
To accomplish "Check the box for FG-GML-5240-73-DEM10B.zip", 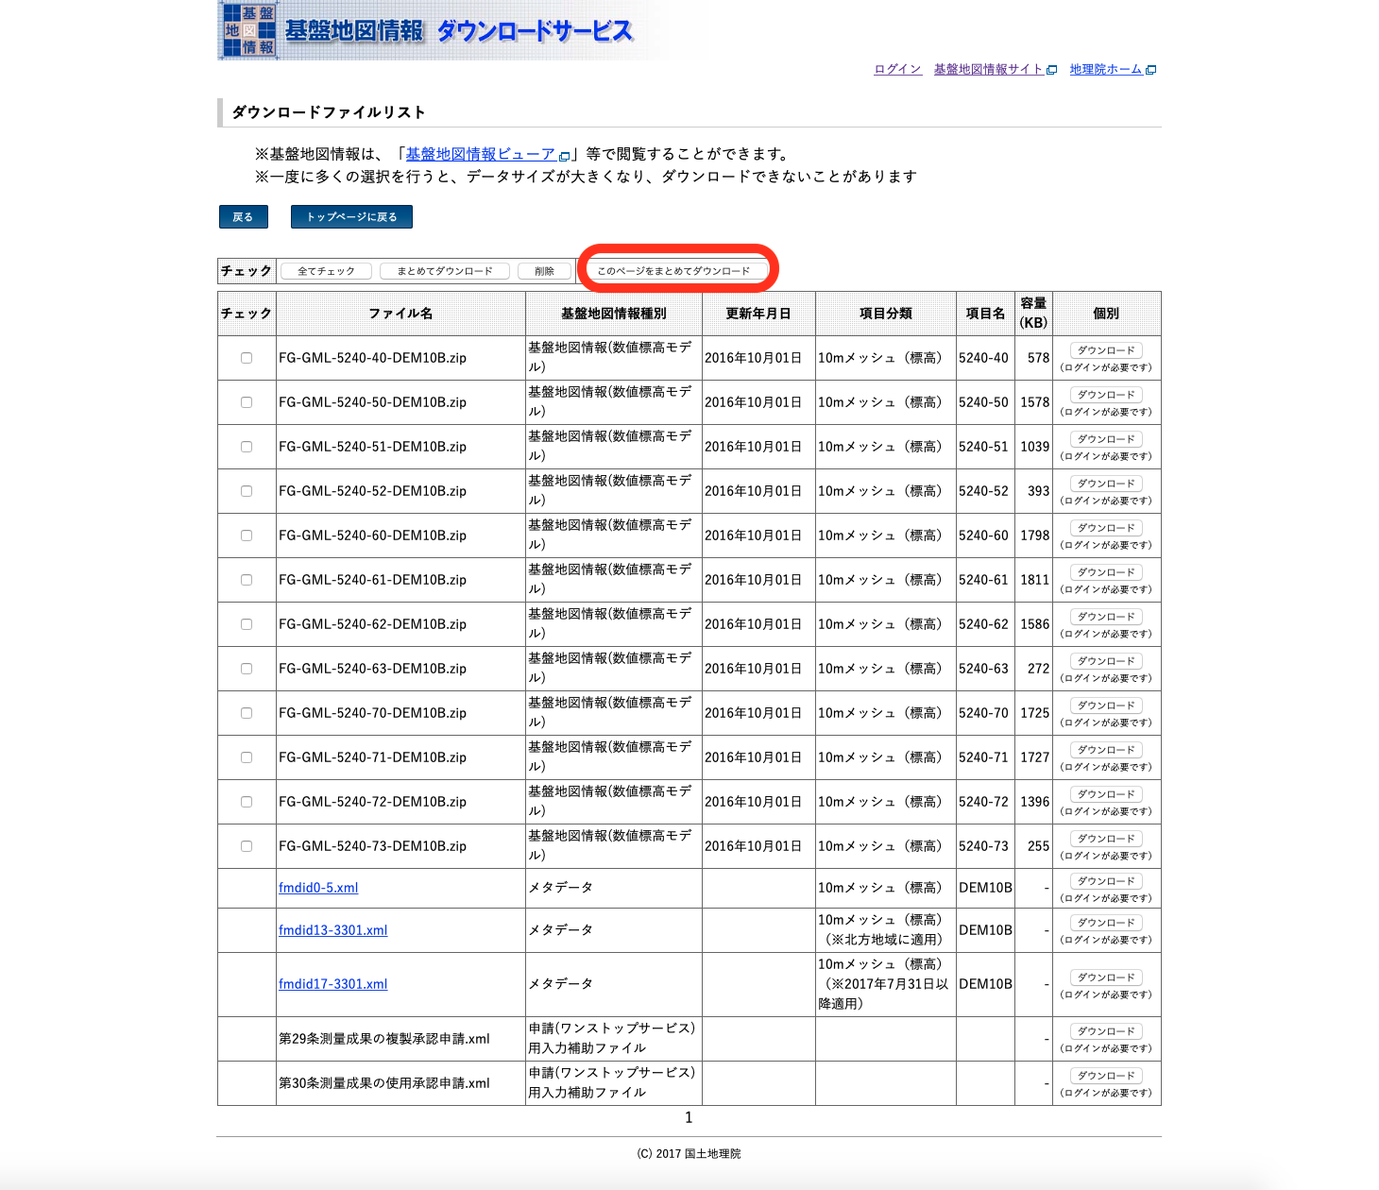I will point(247,845).
